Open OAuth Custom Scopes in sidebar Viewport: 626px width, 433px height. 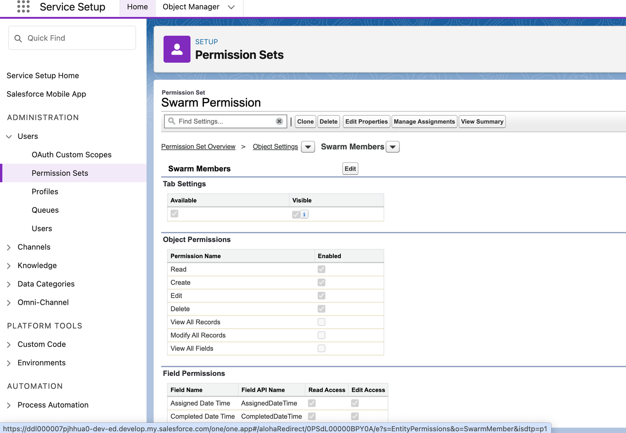tap(72, 155)
